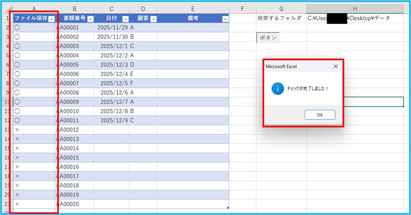Click the × mark beside AA00012
Image resolution: width=411 pixels, height=215 pixels.
[17, 129]
